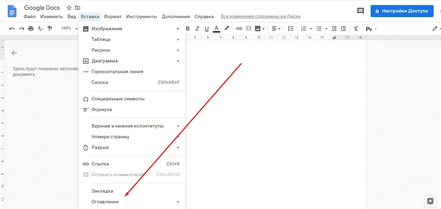The height and width of the screenshot is (209, 441).
Task: Apply numbered list
Action: 304,29
